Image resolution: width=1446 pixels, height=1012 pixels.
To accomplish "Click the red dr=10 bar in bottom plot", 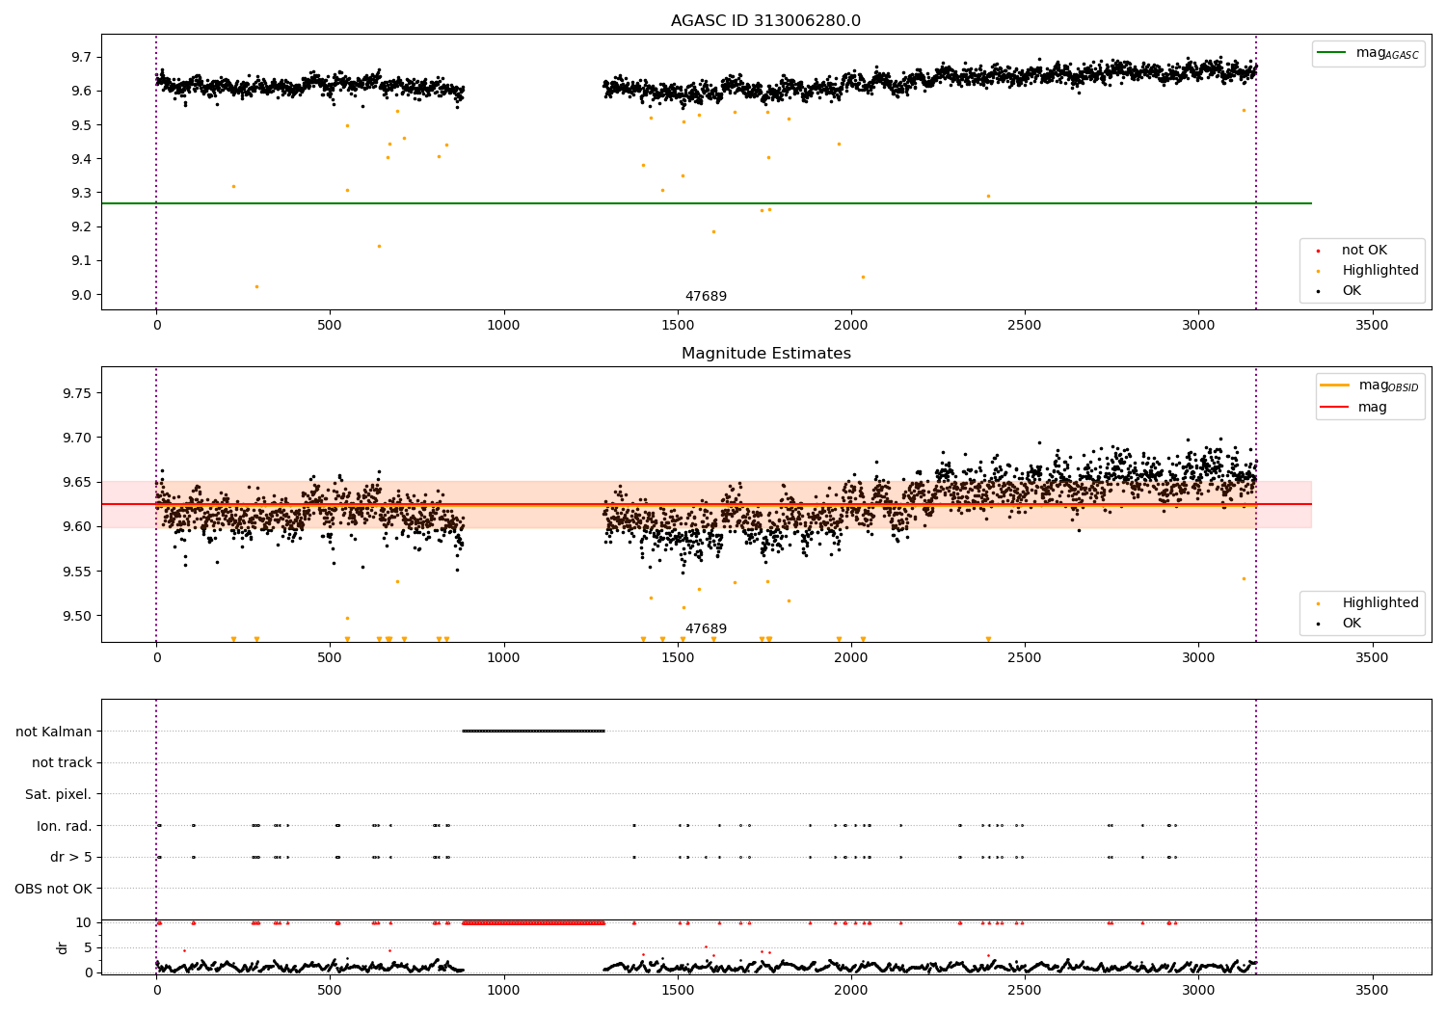I will point(533,922).
